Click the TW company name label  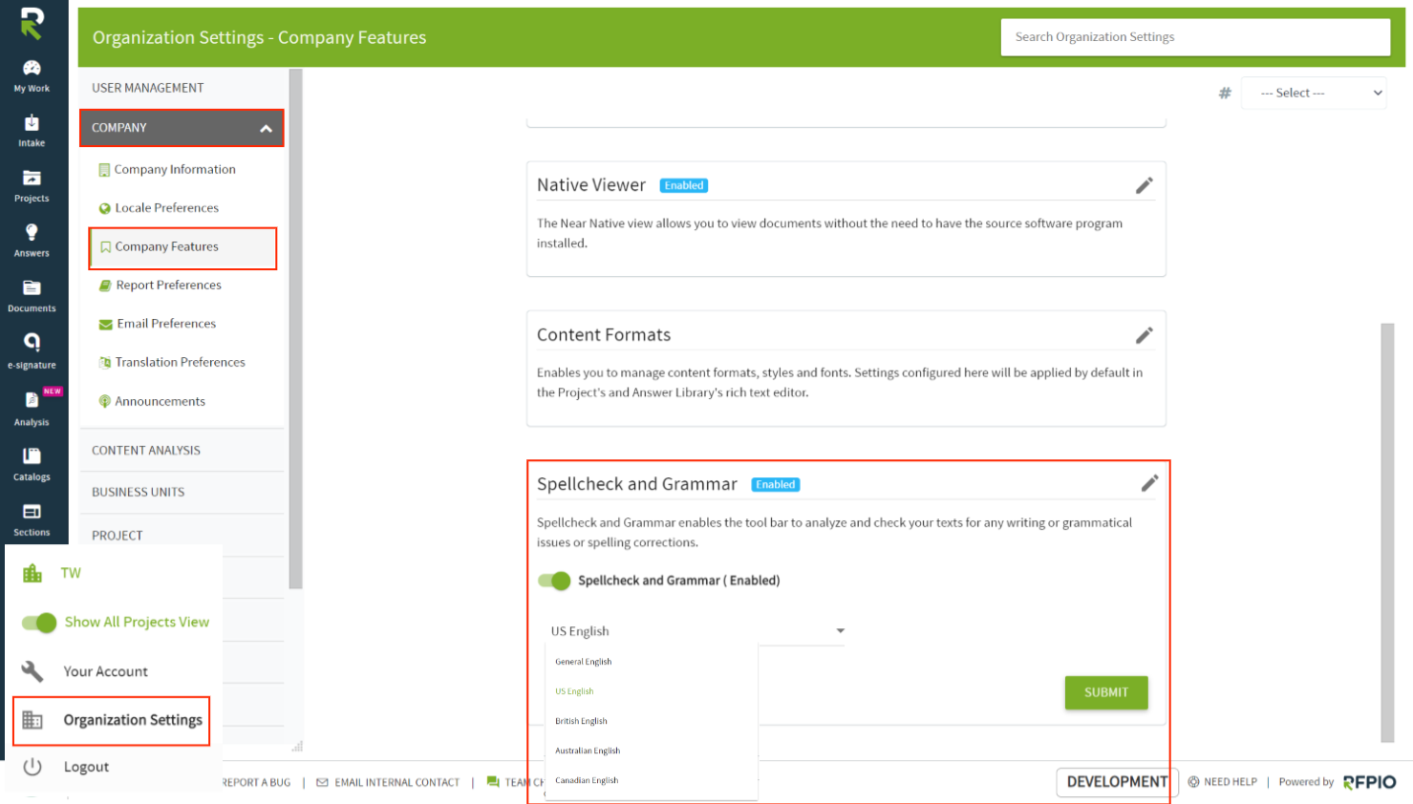71,573
